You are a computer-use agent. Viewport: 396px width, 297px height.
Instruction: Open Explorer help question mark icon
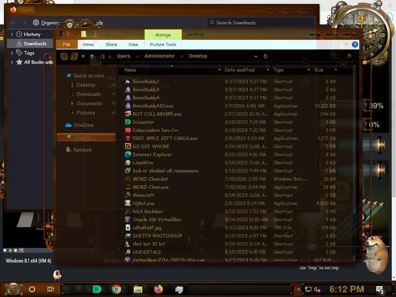click(355, 45)
